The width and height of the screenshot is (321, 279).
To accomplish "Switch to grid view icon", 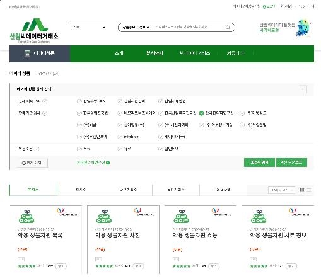I will (302, 190).
